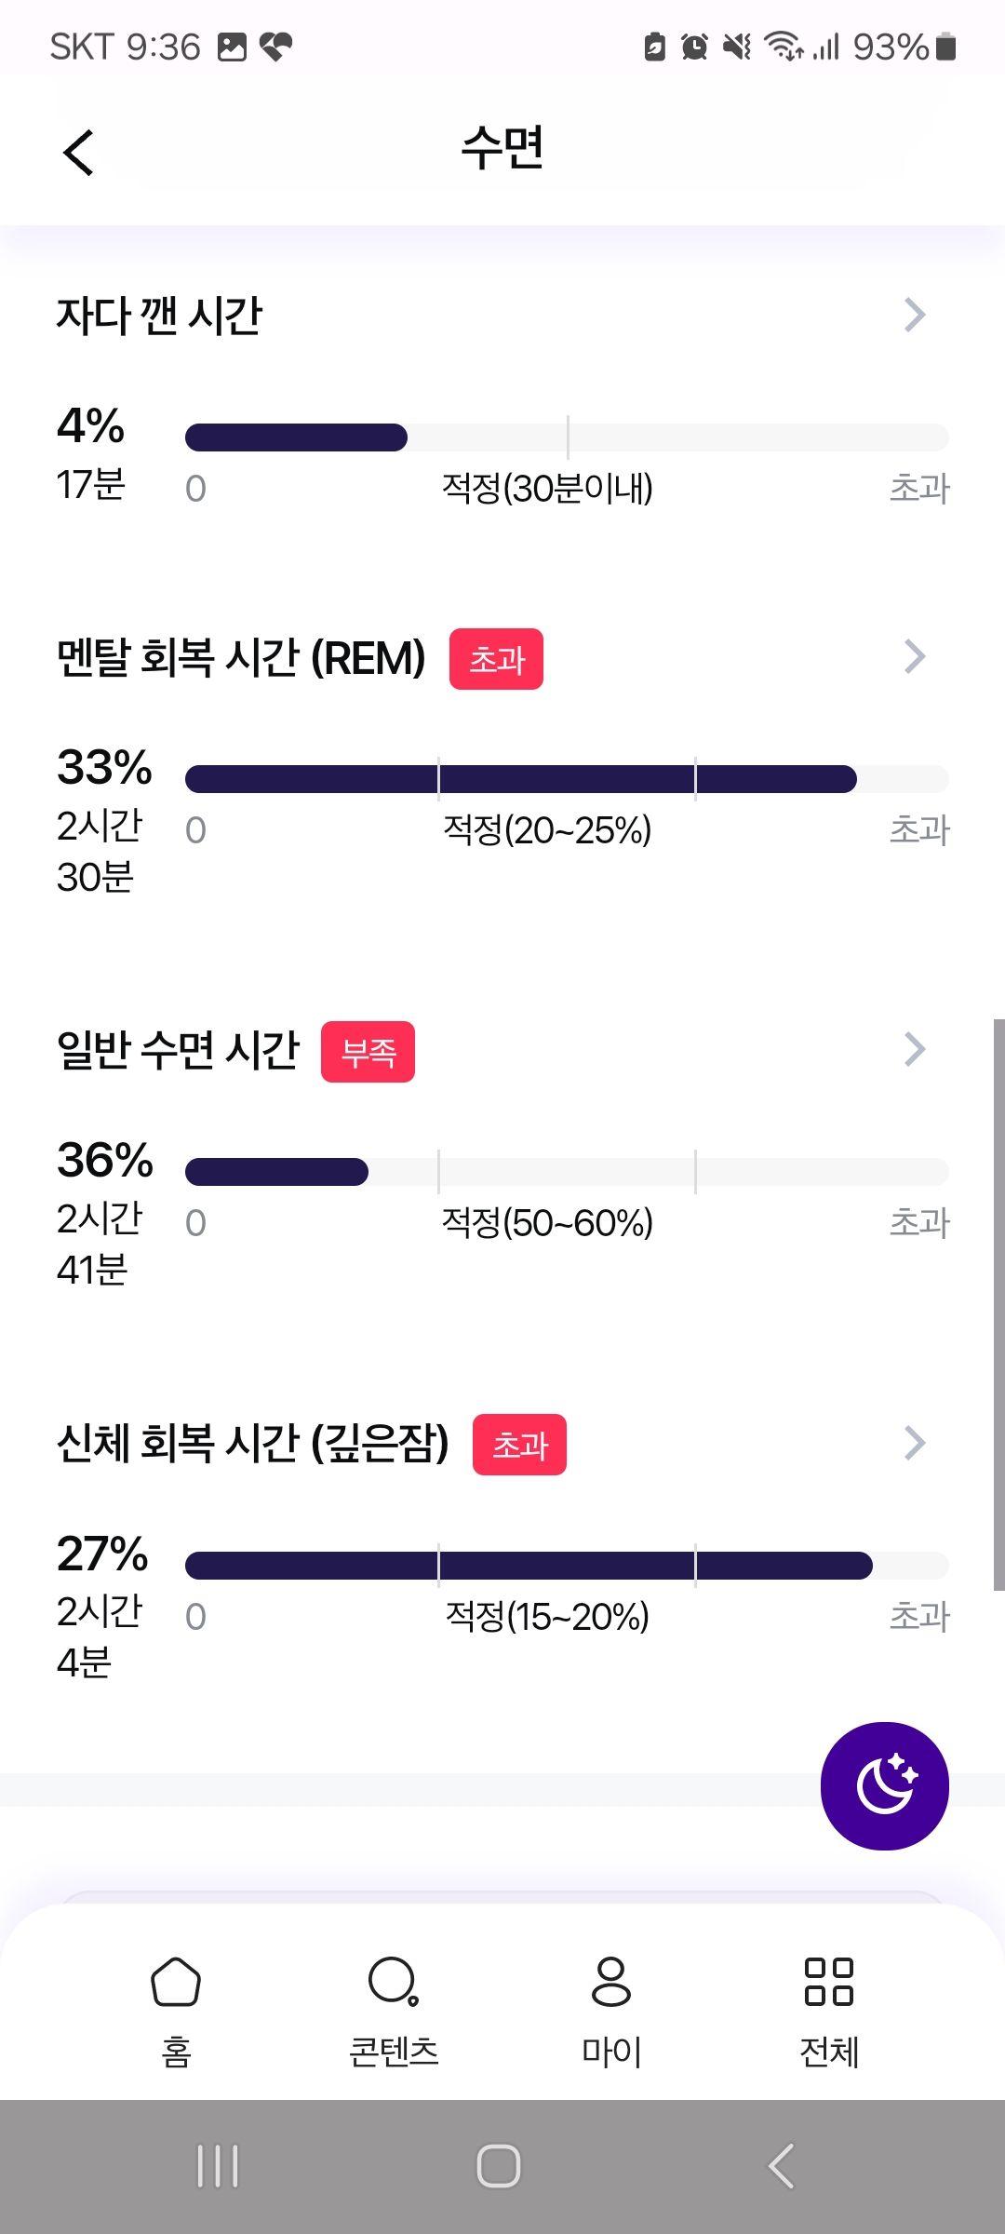The width and height of the screenshot is (1005, 2234).
Task: Tap the 부족 badge beside 일반 수면 시간
Action: (x=368, y=1052)
